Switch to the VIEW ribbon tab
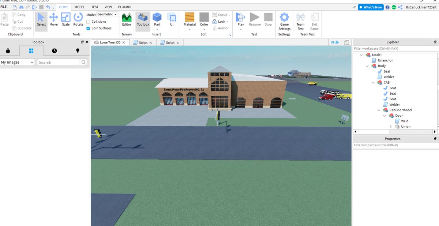The width and height of the screenshot is (439, 226). point(108,7)
